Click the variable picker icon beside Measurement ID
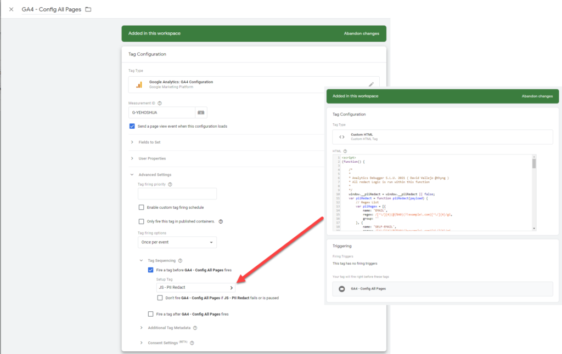The width and height of the screenshot is (562, 354). tap(201, 112)
